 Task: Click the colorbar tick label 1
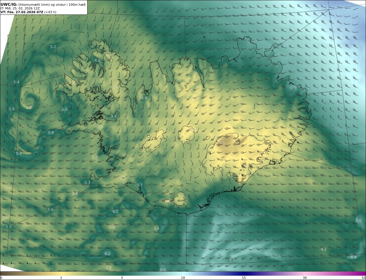pyautogui.click(x=61, y=278)
